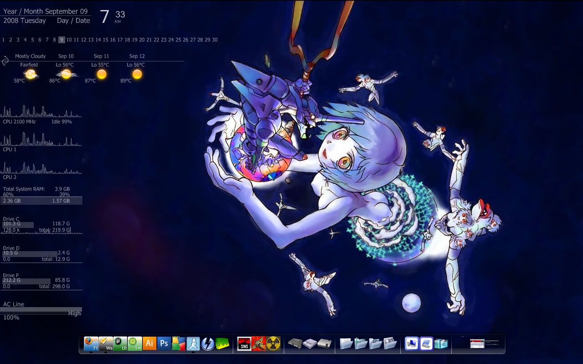
Task: Click the 'Fairfield' location label
Action: coord(29,65)
